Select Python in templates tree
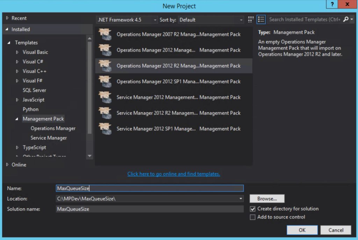This screenshot has width=358, height=240. coord(31,109)
